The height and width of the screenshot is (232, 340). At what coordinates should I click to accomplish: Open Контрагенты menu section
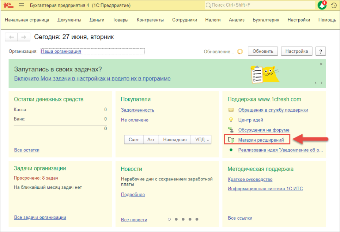click(x=150, y=20)
